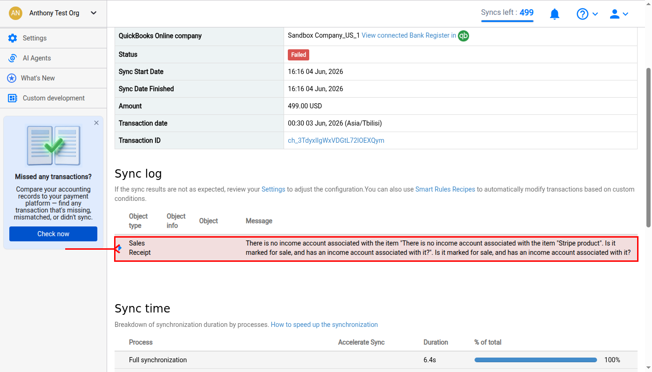Click the QuickBooks Online company label
Viewport: 652px width, 372px height.
(160, 36)
